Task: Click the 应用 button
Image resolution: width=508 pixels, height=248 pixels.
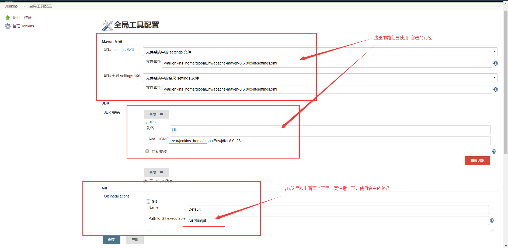Action: click(x=135, y=240)
